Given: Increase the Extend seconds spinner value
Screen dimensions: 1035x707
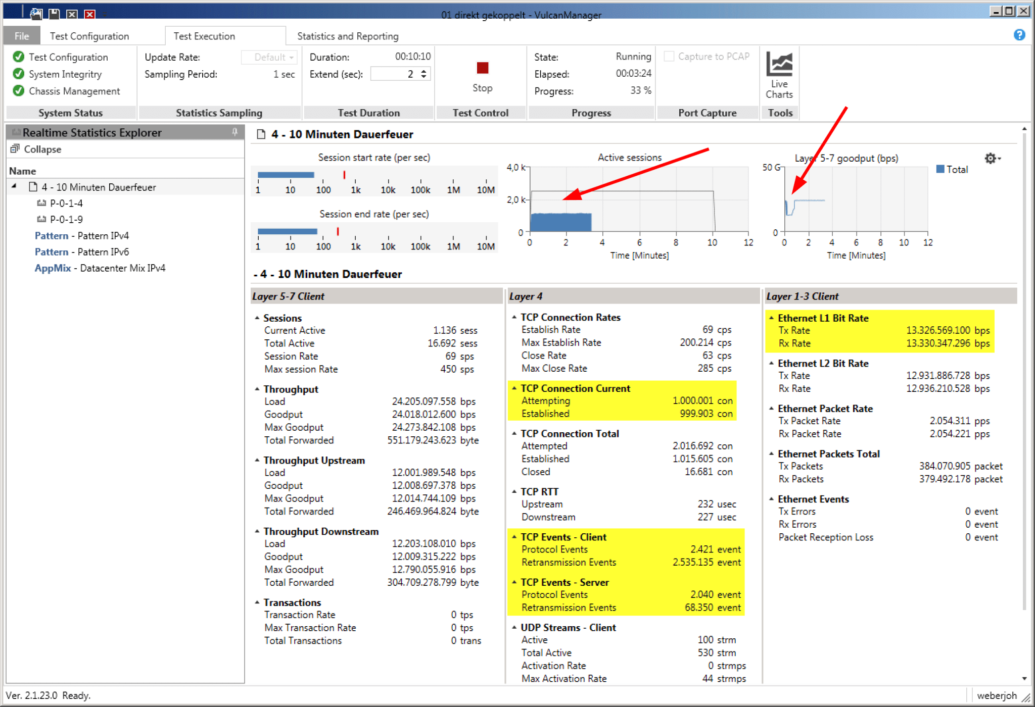Looking at the screenshot, I should coord(424,71).
